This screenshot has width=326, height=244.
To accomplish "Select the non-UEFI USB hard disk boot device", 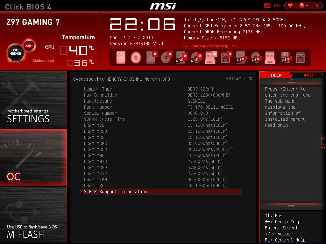I will coord(241,58).
